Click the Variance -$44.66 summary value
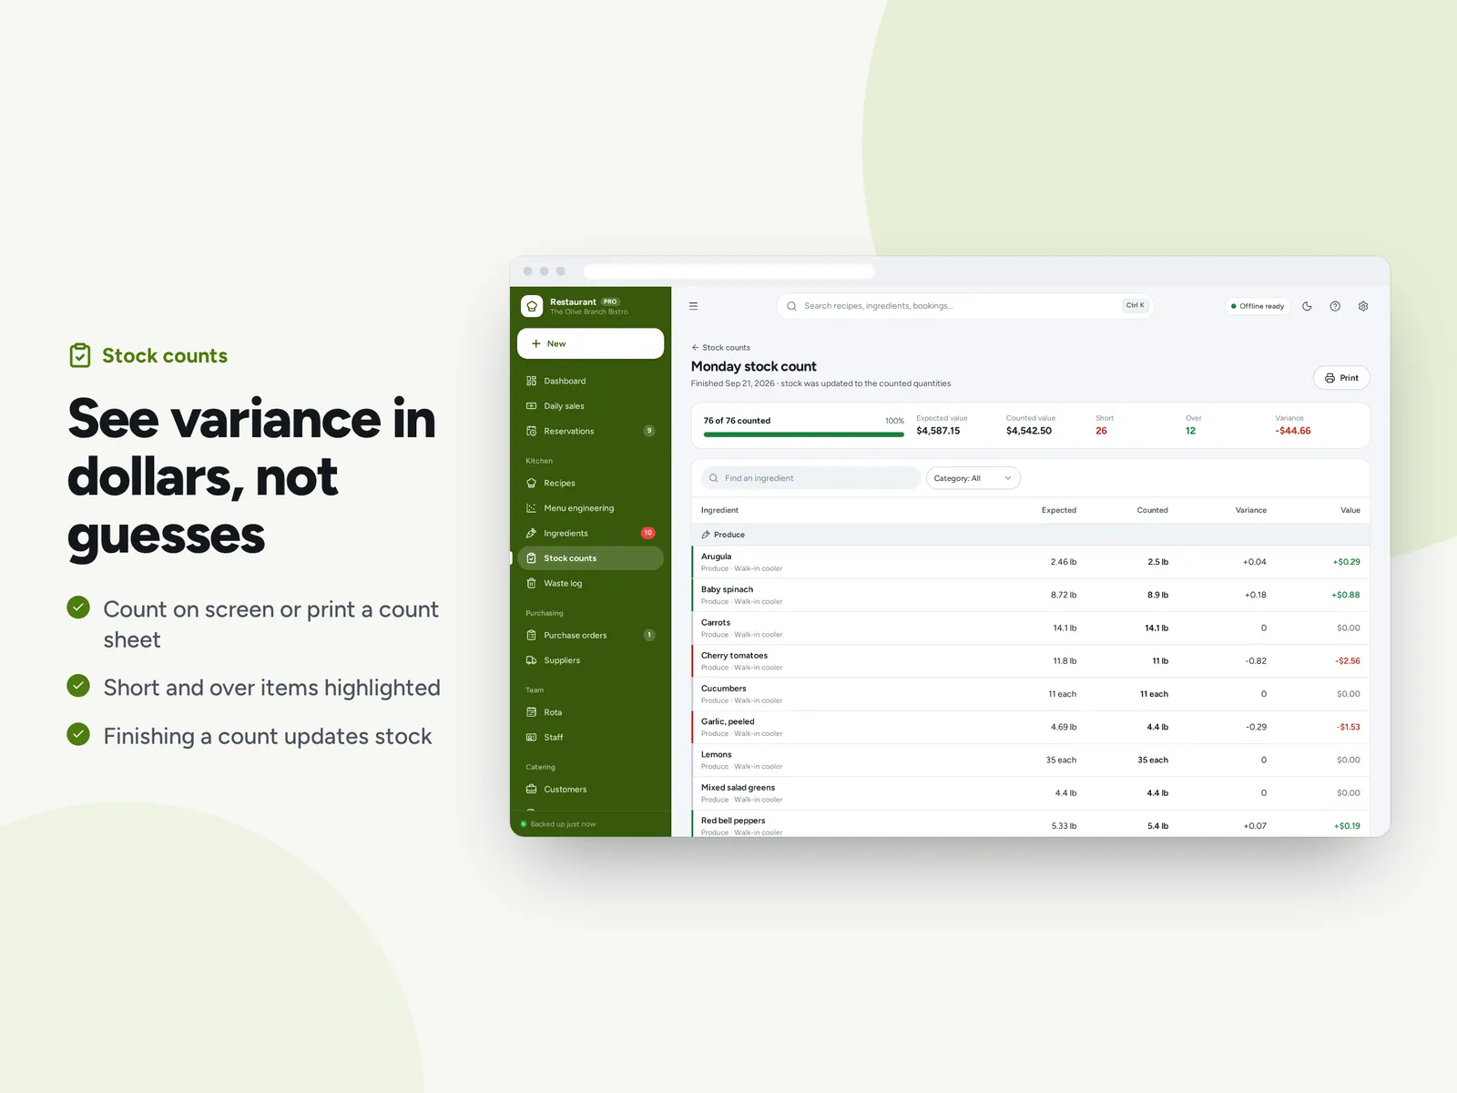1457x1093 pixels. tap(1292, 431)
